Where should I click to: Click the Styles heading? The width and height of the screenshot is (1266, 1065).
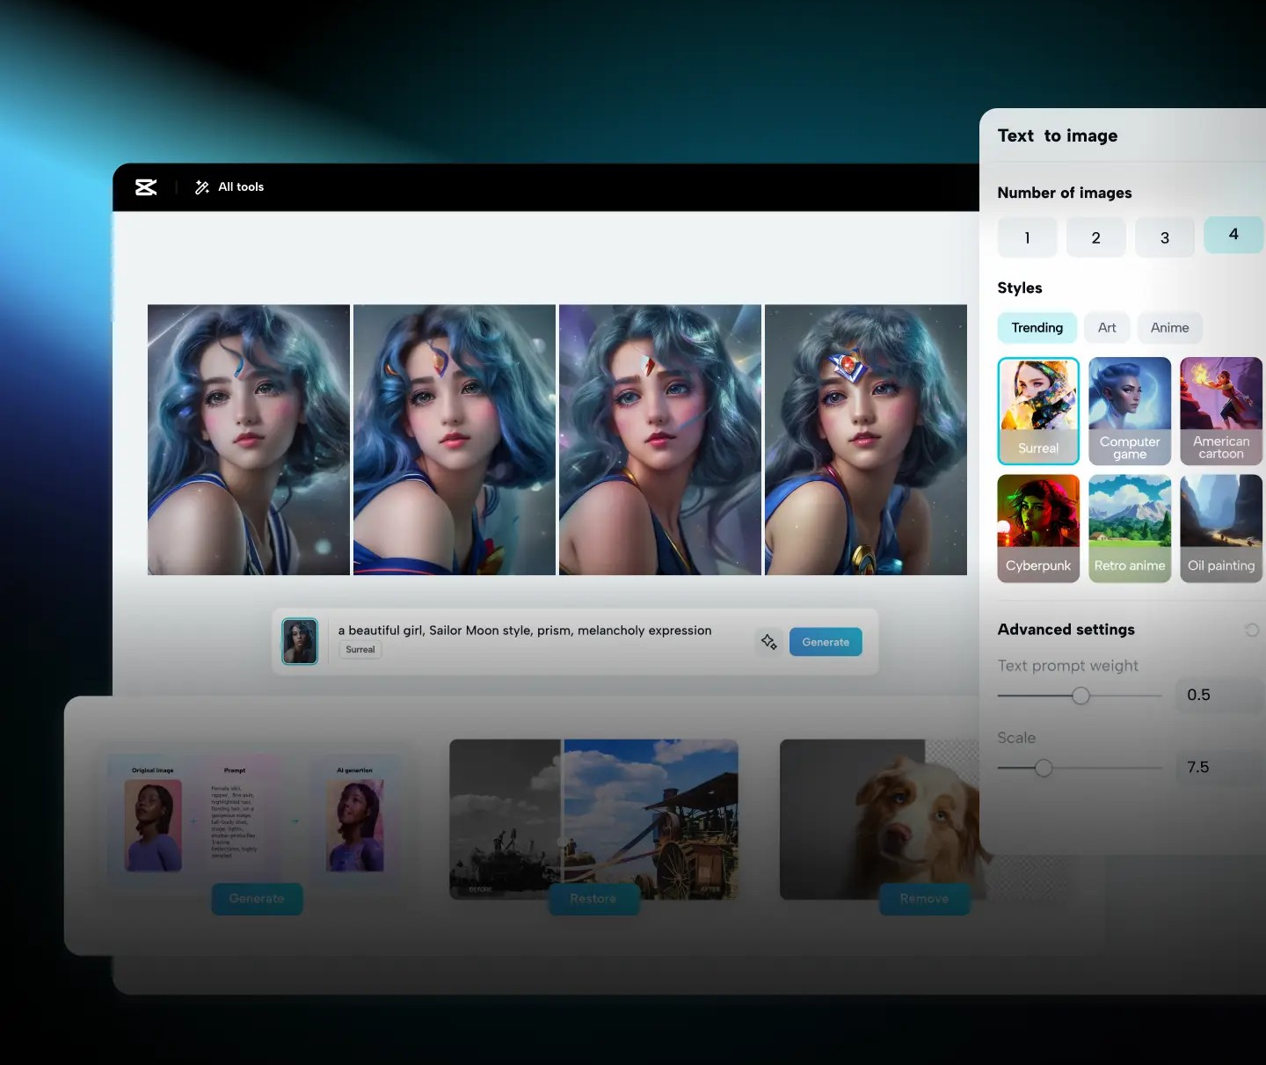click(x=1020, y=288)
